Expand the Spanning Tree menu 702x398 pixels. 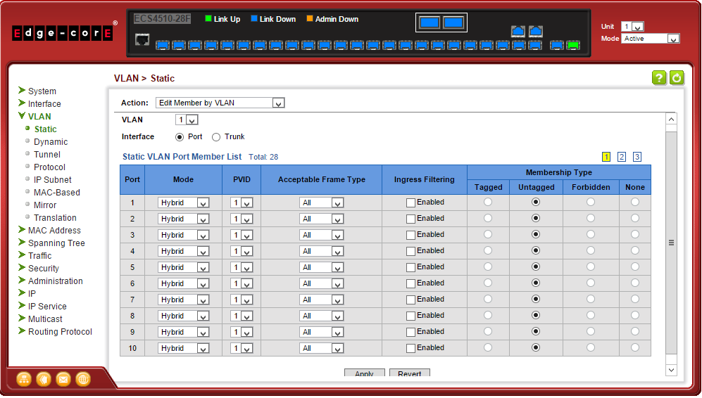[56, 243]
